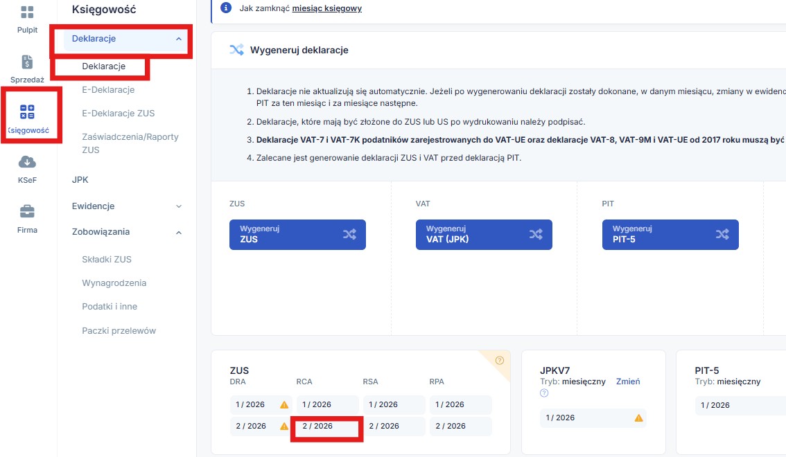Select E-Deklaracje ZUS submenu item
Viewport: 786px width, 457px height.
click(x=118, y=114)
